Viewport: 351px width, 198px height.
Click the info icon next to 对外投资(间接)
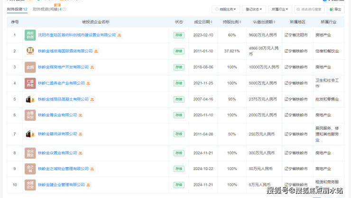[x=65, y=9]
